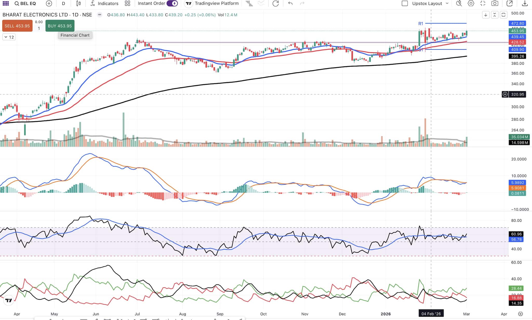Click the 453.95 current price label
Image resolution: width=532 pixels, height=320 pixels.
coord(517,31)
